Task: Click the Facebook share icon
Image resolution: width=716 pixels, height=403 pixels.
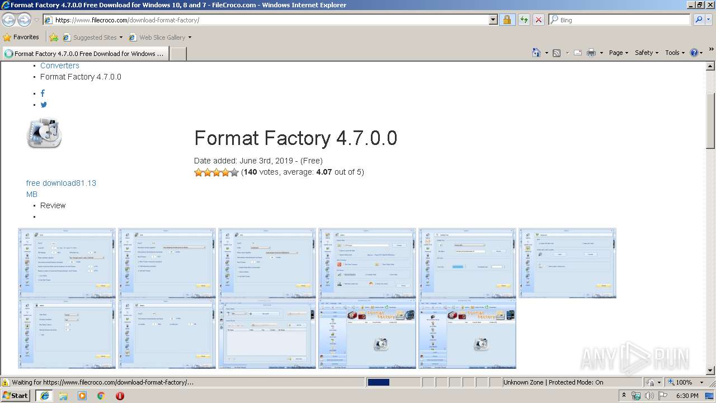Action: (43, 93)
